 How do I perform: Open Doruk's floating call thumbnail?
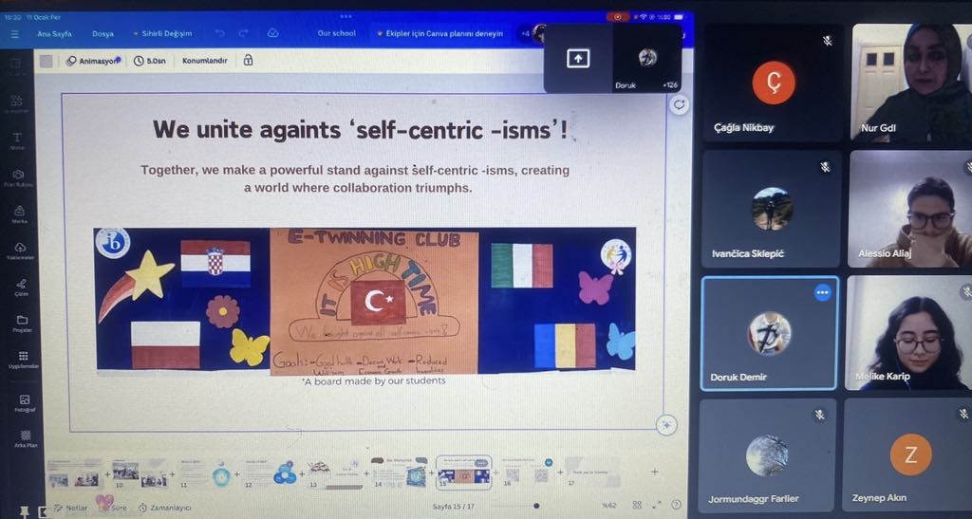point(647,59)
